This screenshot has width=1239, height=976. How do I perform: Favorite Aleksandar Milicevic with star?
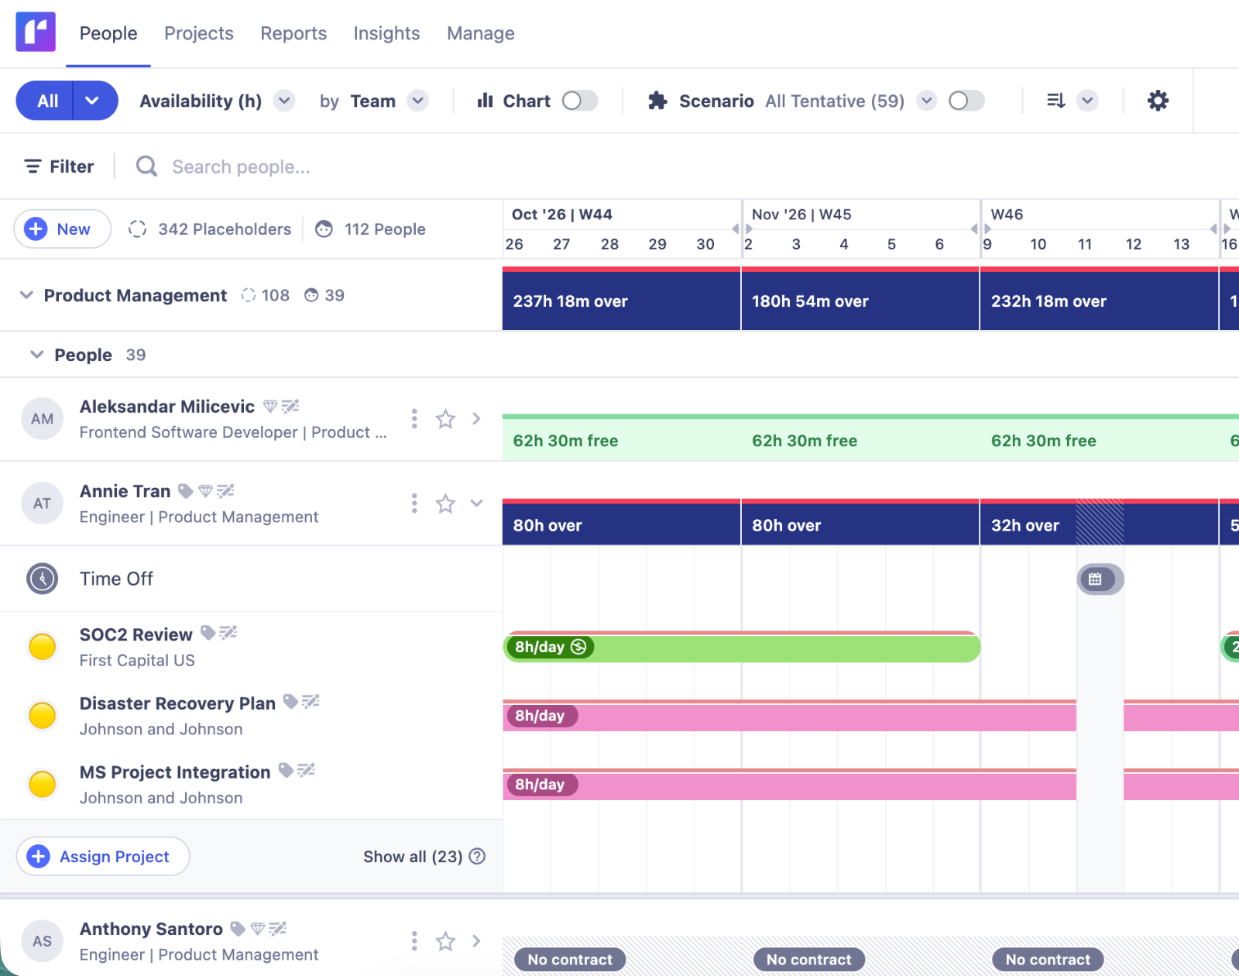click(x=445, y=419)
